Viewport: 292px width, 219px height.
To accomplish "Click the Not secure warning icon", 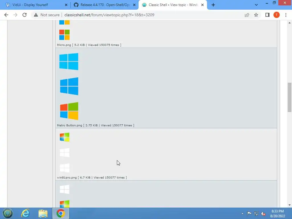I will click(36, 15).
